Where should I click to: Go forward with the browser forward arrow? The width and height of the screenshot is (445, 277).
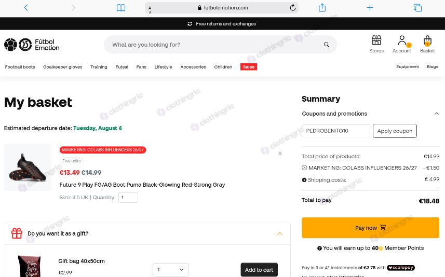[73, 8]
